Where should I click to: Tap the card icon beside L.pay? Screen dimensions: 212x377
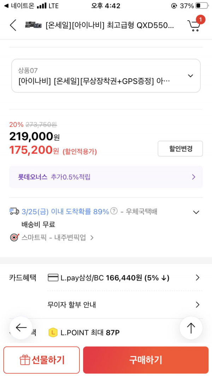point(53,278)
